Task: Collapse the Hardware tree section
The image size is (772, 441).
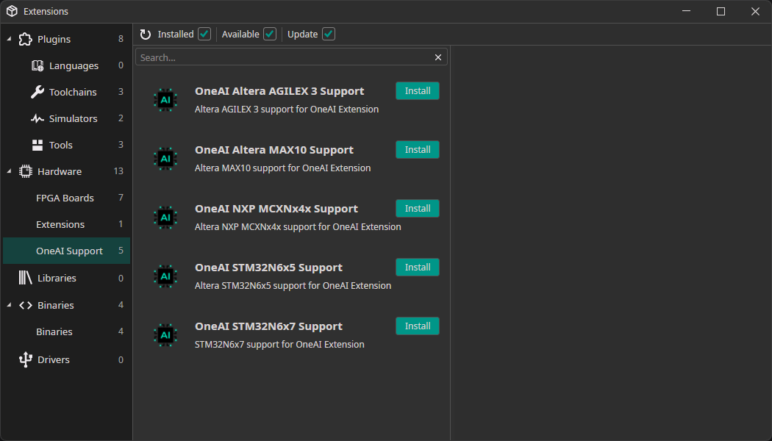Action: [x=9, y=171]
